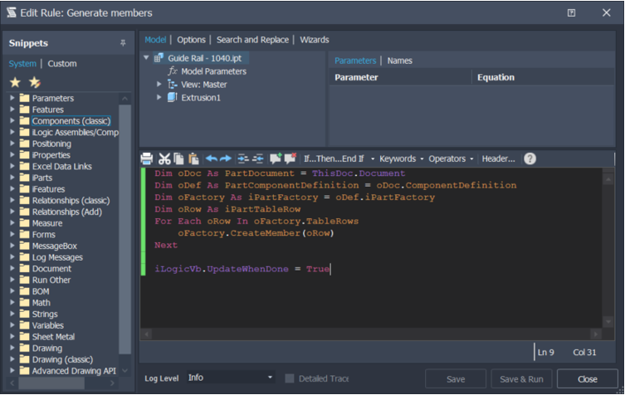This screenshot has width=625, height=395.
Task: Open the Log Level Info dropdown
Action: click(230, 378)
